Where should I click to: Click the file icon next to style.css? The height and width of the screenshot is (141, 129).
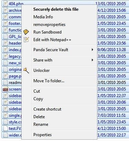(x=6, y=122)
